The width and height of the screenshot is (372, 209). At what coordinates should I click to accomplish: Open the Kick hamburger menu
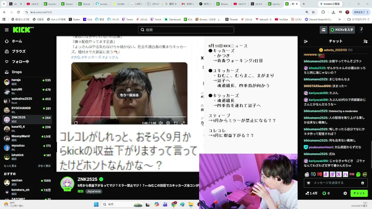7,30
